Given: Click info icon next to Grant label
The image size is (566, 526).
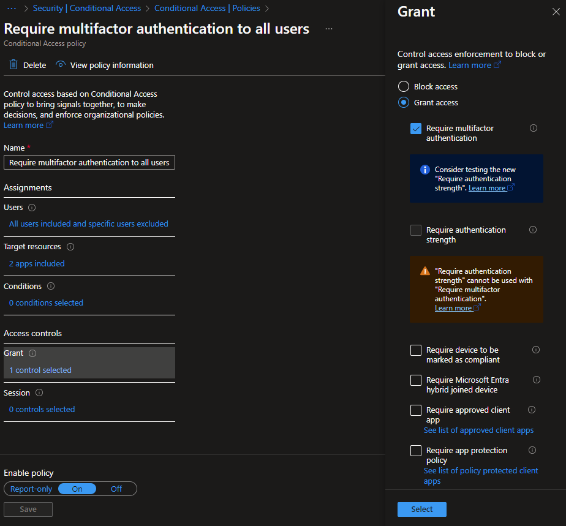Looking at the screenshot, I should click(32, 353).
